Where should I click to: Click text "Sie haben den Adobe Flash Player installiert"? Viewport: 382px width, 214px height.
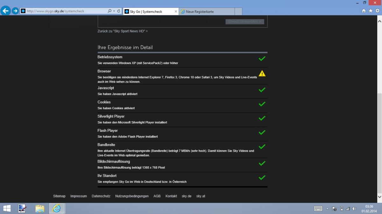point(128,137)
